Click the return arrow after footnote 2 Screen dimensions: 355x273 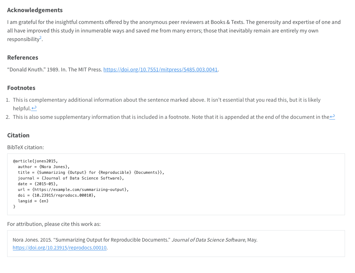pos(332,117)
